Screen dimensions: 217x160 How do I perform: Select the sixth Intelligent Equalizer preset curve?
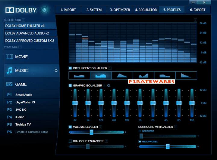186,75
